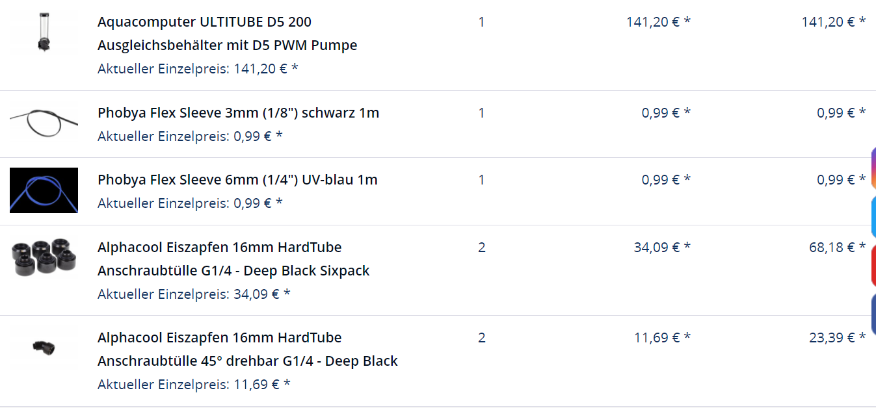
Task: Click the quantity 2 for the Sixpack fittings
Action: point(481,248)
